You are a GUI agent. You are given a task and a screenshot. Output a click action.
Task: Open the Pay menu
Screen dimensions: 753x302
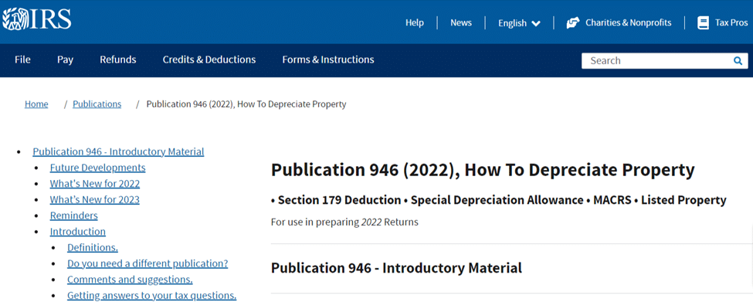click(66, 60)
